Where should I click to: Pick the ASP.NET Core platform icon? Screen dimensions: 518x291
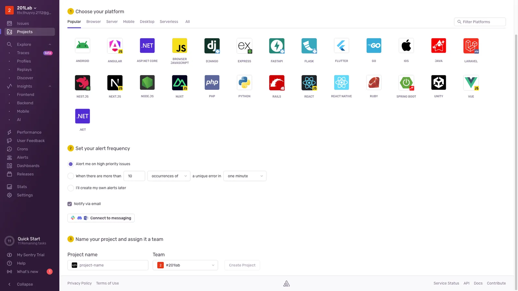147,46
